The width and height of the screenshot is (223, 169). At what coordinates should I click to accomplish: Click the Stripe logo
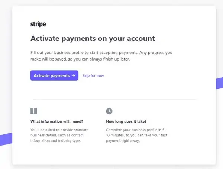[x=38, y=24]
